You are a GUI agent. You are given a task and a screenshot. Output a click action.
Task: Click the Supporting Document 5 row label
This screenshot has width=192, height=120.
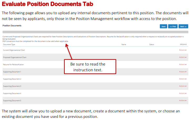pos(12,101)
